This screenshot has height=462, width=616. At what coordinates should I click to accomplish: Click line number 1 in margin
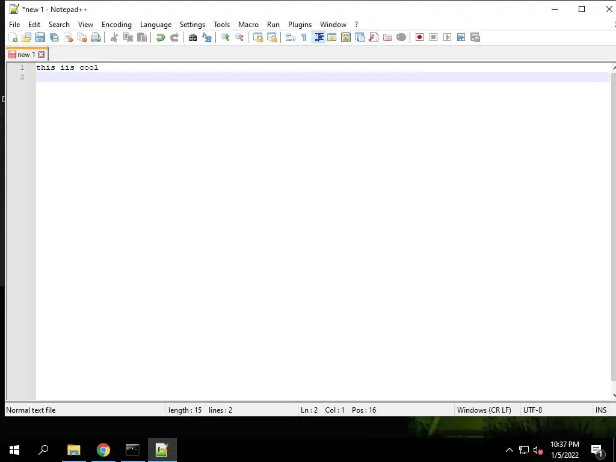(x=22, y=67)
